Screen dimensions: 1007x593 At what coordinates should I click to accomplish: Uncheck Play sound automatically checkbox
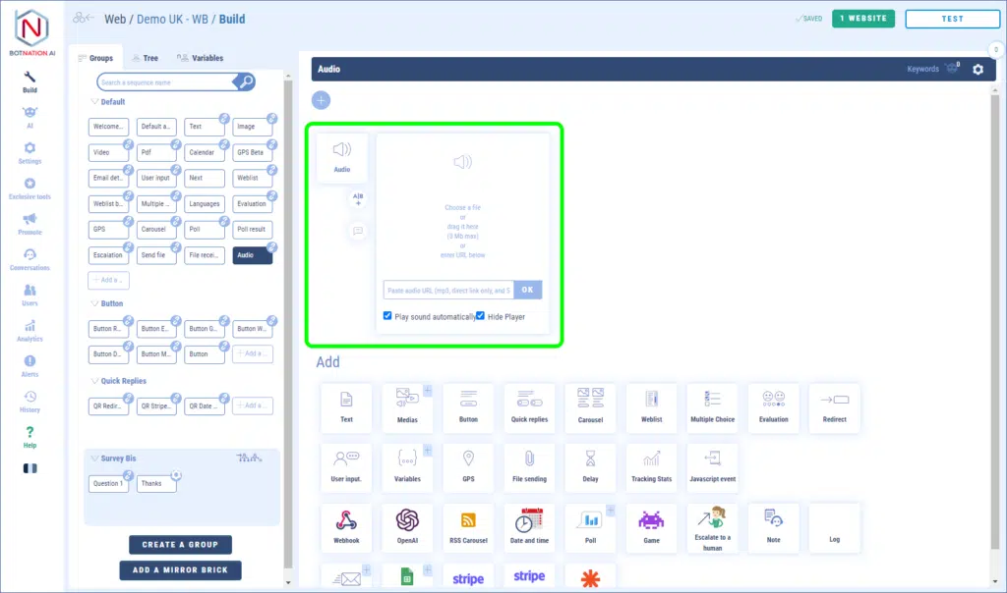pyautogui.click(x=388, y=316)
